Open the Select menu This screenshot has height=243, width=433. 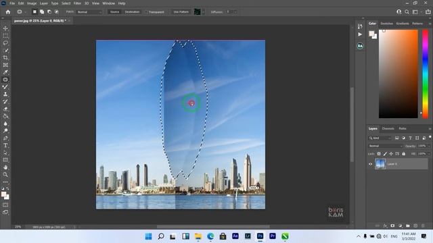66,3
